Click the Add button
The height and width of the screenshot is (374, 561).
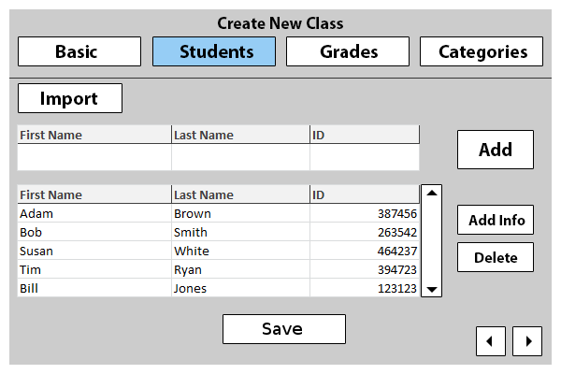495,150
